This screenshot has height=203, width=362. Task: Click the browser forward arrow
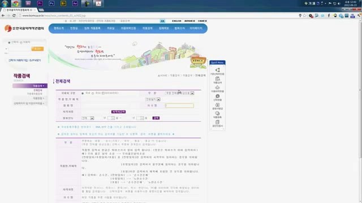tap(8, 15)
